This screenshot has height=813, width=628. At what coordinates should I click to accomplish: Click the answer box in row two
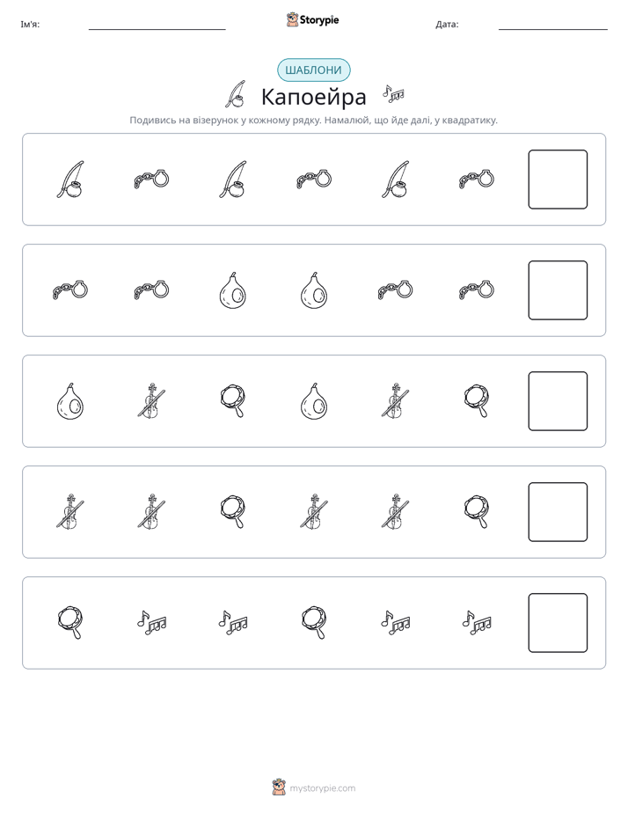[x=558, y=290]
